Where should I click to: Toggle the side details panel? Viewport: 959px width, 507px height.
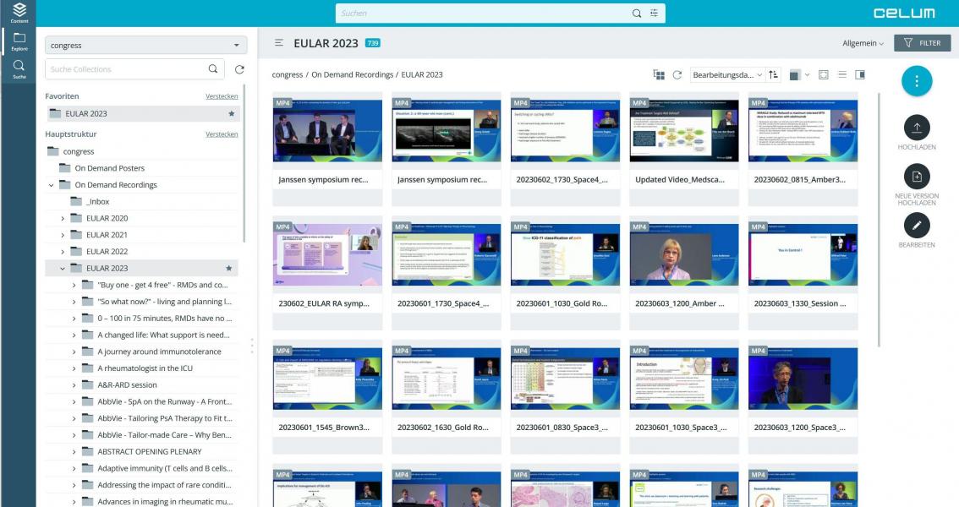click(860, 74)
